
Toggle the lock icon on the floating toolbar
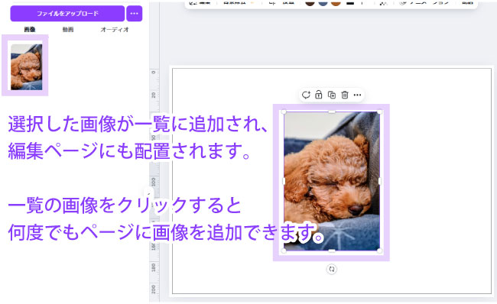(x=319, y=95)
